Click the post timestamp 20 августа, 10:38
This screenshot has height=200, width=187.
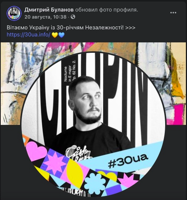click(45, 17)
